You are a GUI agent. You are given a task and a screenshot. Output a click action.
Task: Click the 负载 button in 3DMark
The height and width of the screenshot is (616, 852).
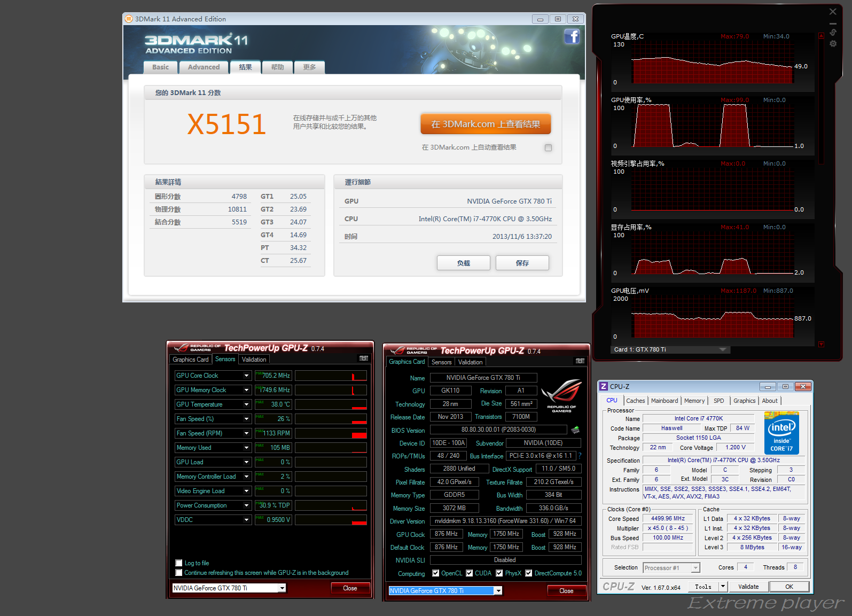coord(464,263)
